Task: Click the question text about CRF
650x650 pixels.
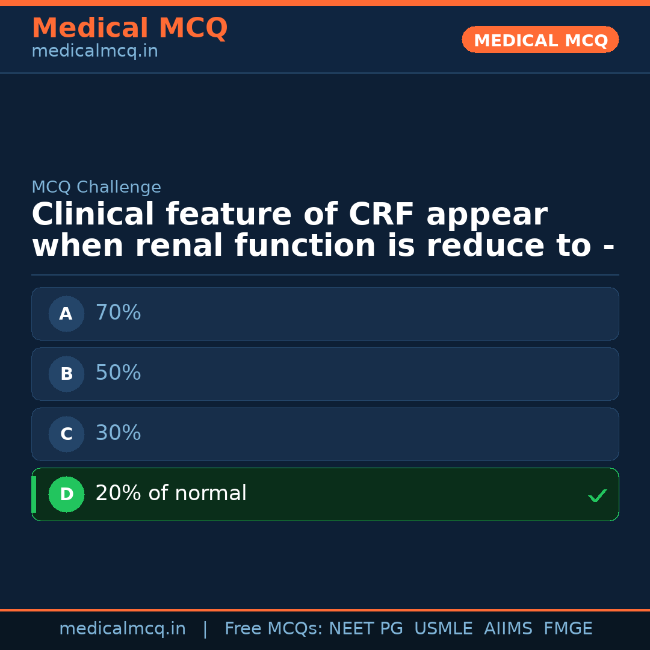Action: (323, 231)
